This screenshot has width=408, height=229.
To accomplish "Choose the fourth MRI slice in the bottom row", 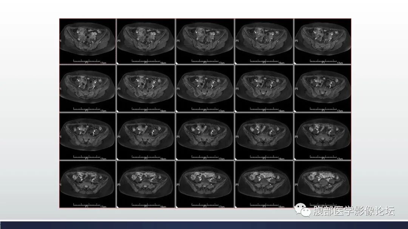I will [x=264, y=183].
